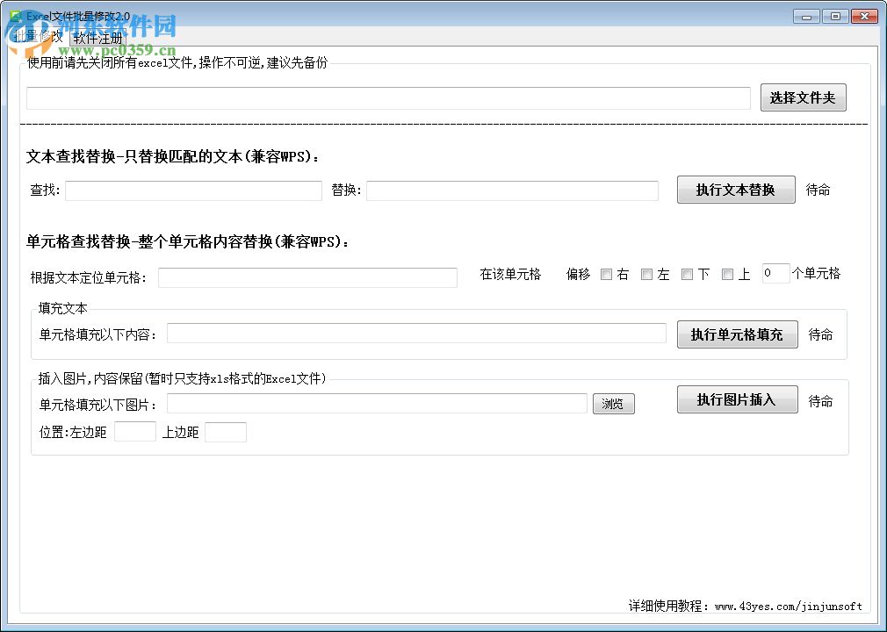Click the 浏览 browse button
The height and width of the screenshot is (632, 887).
(x=613, y=404)
